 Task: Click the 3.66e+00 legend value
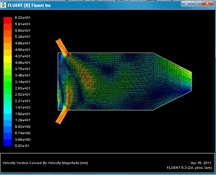pos(22,139)
